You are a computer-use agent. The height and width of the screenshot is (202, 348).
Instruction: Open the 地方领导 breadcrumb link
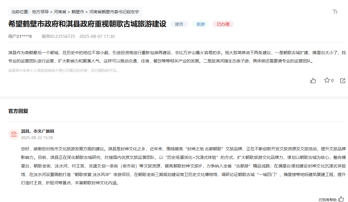tap(40, 12)
